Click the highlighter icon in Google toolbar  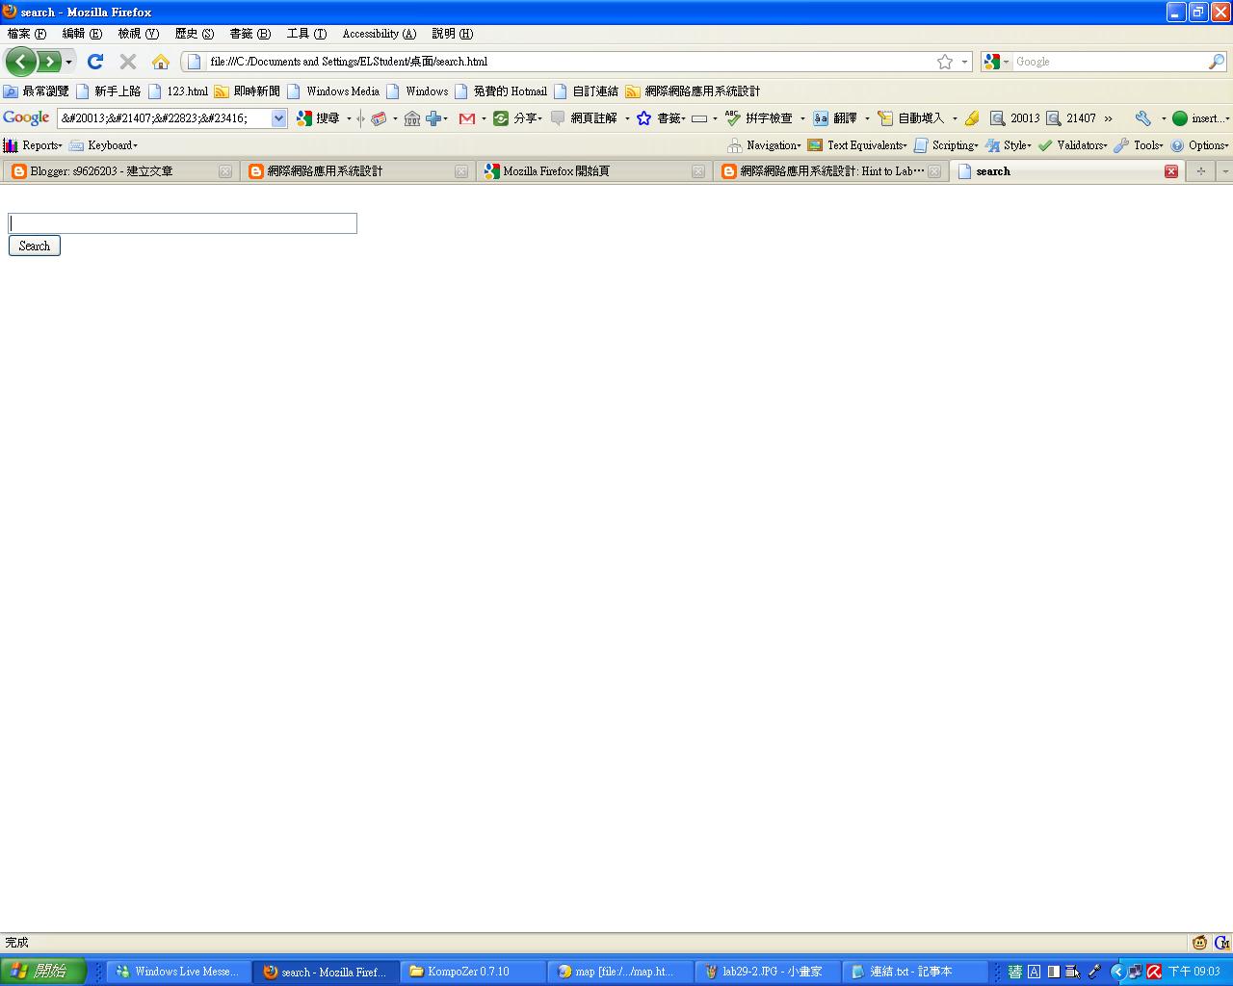coord(971,118)
